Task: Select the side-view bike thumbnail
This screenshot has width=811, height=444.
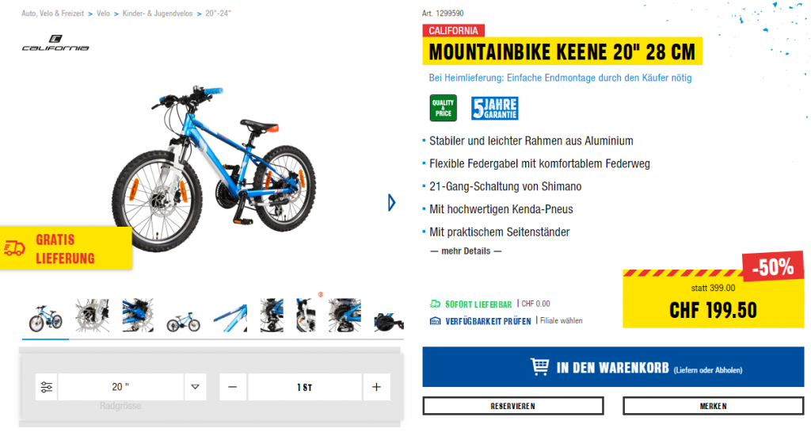Action: click(x=183, y=322)
